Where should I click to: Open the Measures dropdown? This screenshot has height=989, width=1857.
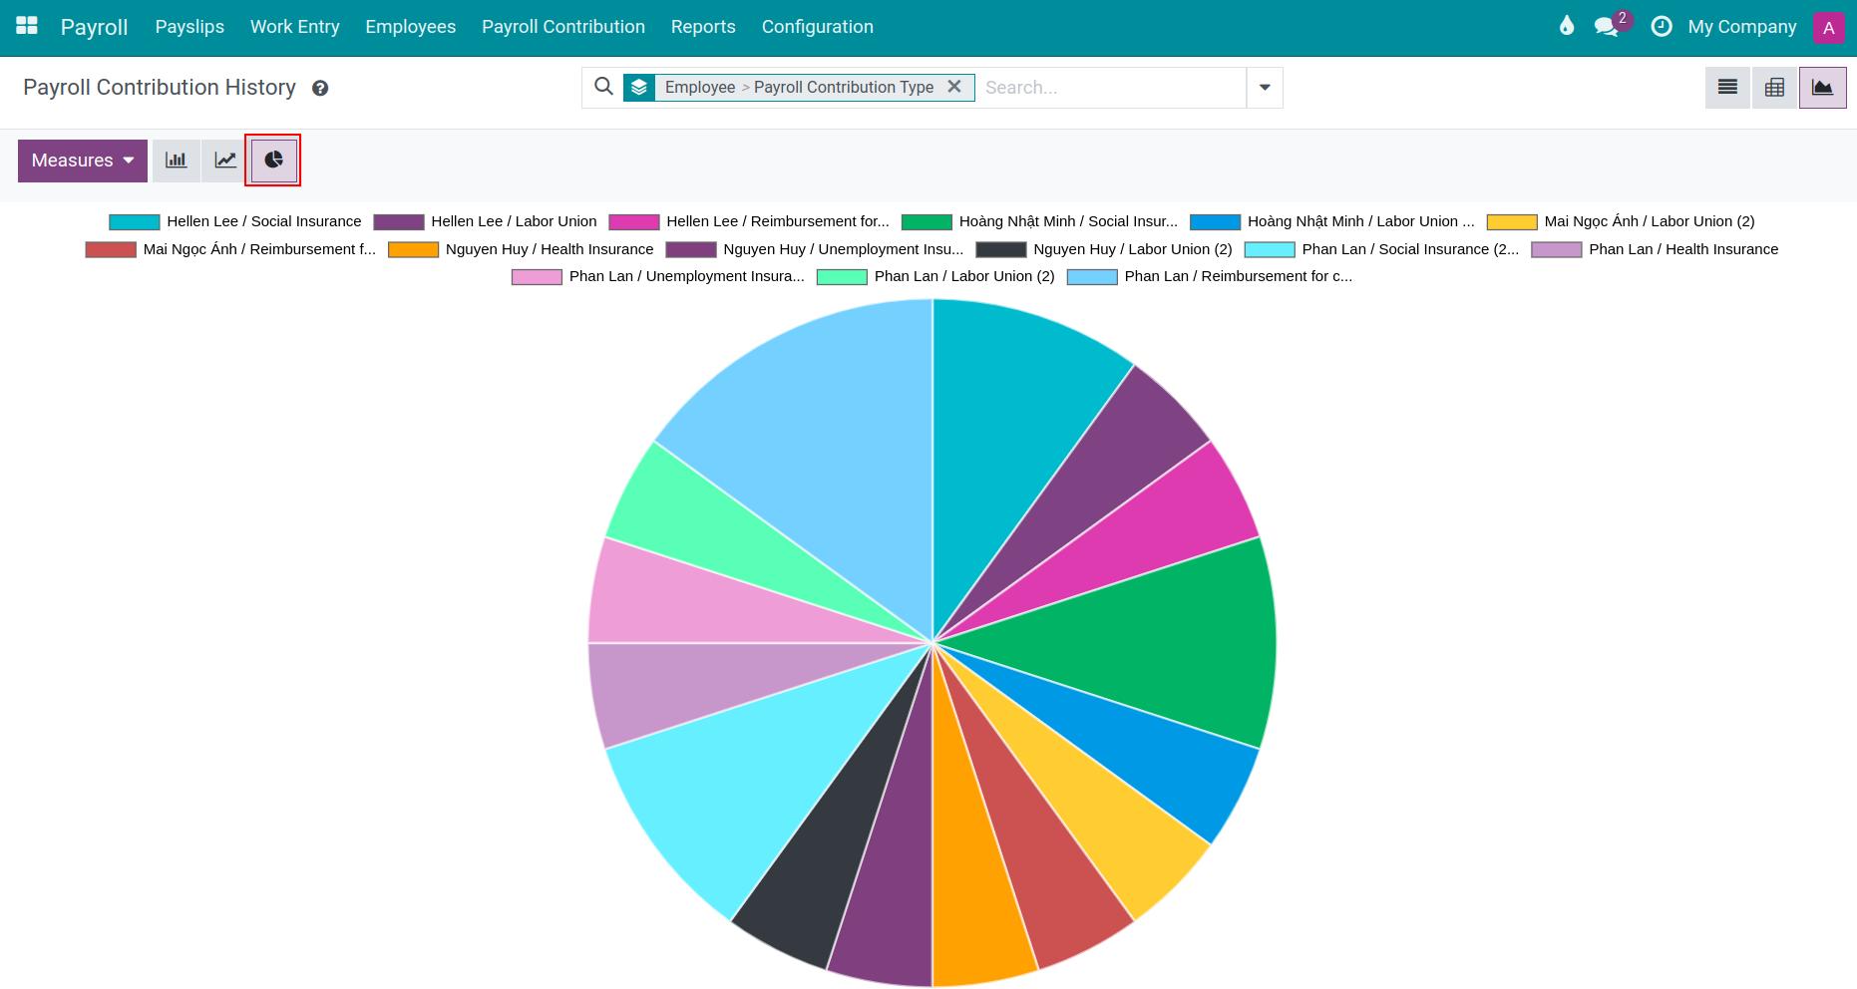coord(82,160)
